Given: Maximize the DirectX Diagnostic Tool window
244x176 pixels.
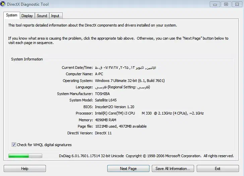Looking at the screenshot, I should tap(226, 4).
